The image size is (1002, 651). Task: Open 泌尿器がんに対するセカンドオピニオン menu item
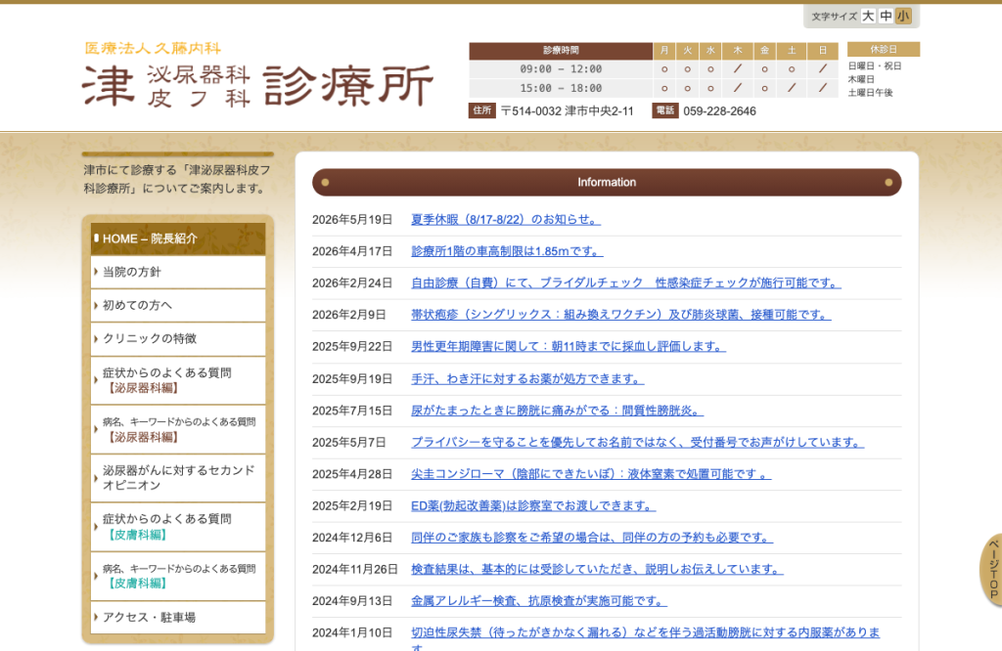178,478
